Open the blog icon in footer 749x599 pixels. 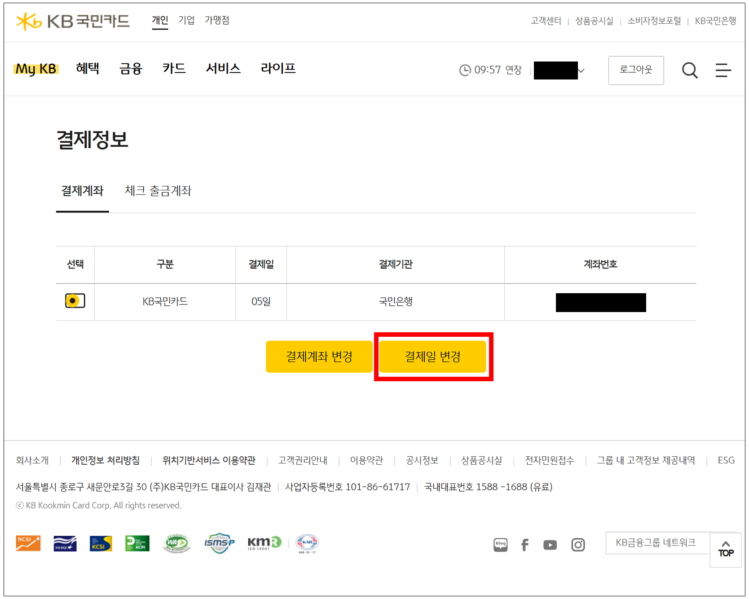(500, 545)
